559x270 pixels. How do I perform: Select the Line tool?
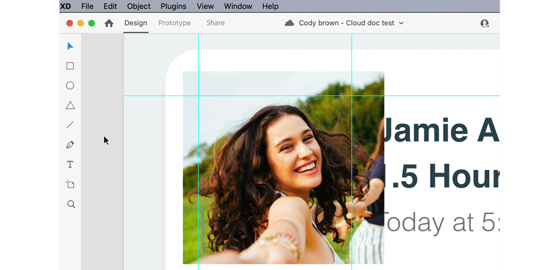click(x=70, y=125)
